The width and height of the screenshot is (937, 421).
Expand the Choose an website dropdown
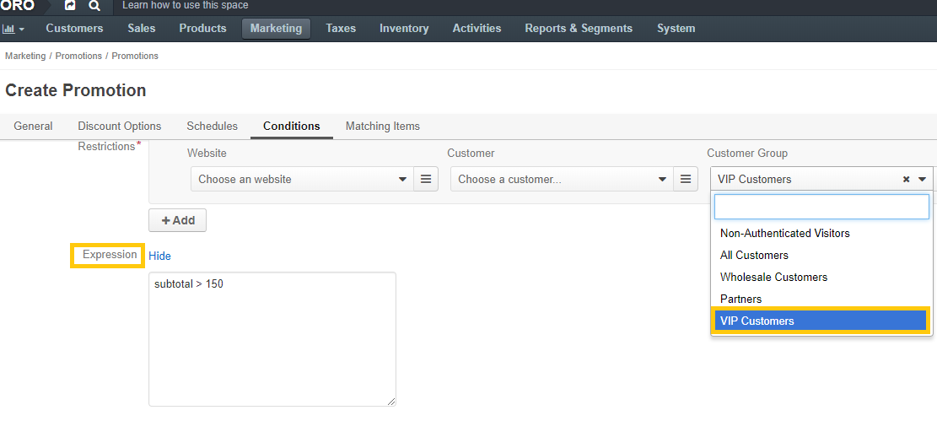pyautogui.click(x=303, y=180)
